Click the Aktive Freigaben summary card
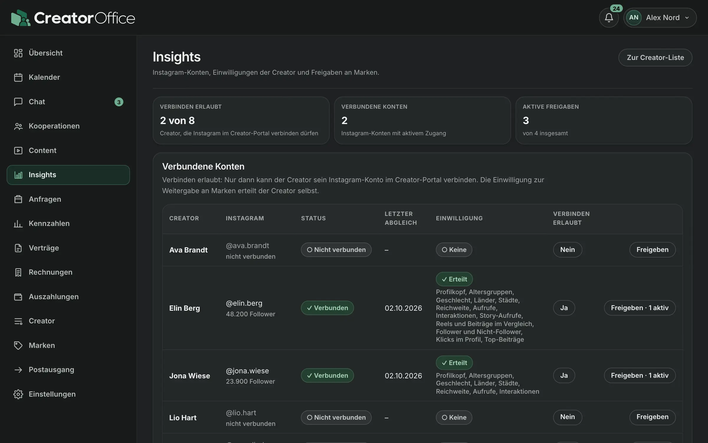This screenshot has height=443, width=708. click(604, 120)
